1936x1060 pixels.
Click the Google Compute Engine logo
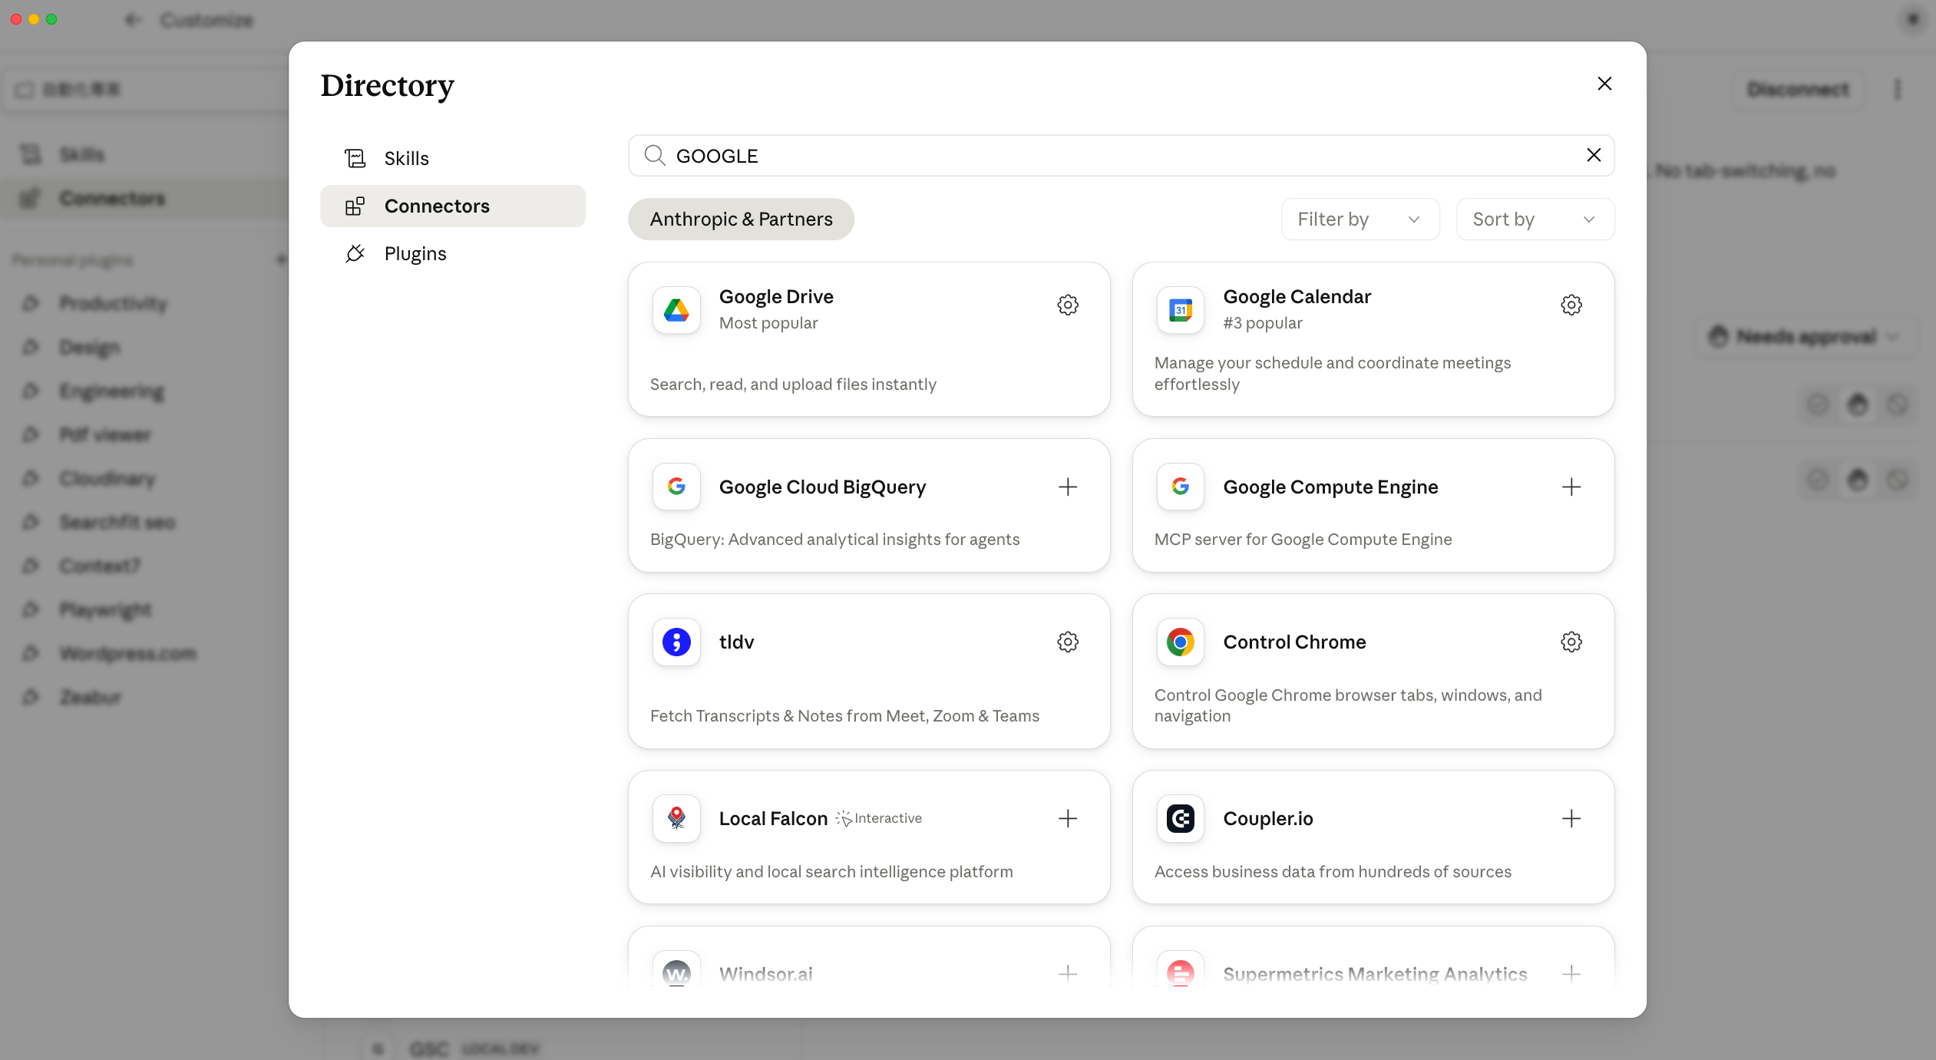click(x=1181, y=487)
